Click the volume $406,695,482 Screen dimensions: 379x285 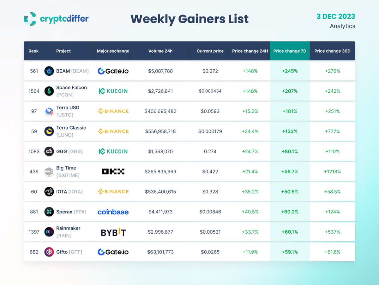click(x=160, y=111)
